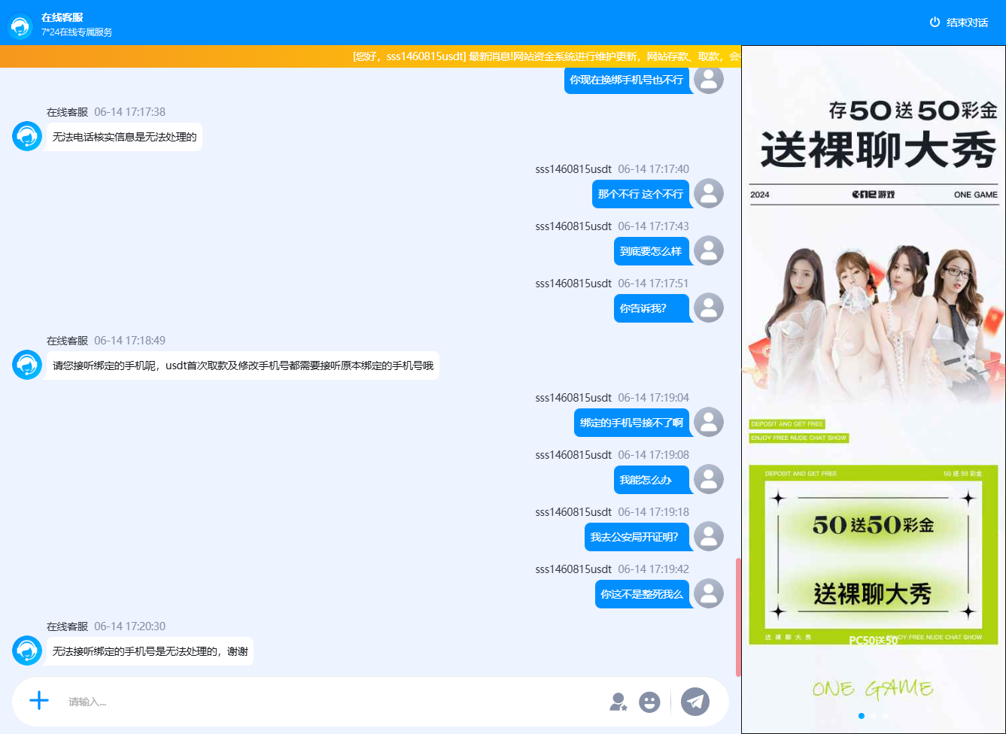Image resolution: width=1006 pixels, height=734 pixels.
Task: Click the rate agent person-star icon
Action: [x=618, y=702]
